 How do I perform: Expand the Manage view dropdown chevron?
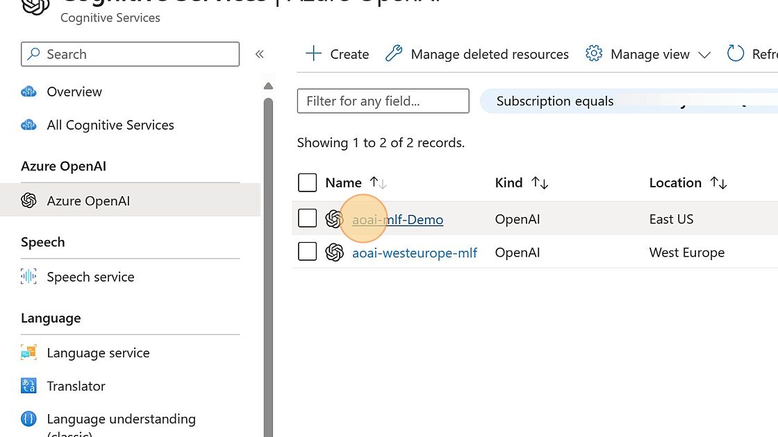[704, 55]
